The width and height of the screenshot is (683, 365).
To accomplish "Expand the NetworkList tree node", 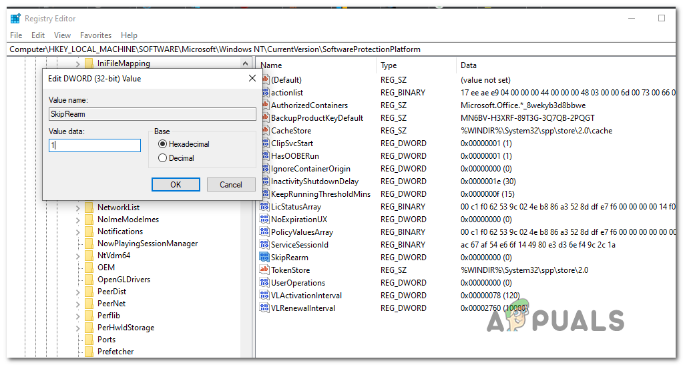I will coord(78,208).
